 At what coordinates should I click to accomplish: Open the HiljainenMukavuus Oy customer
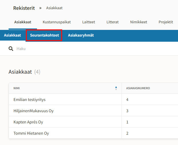[34, 111]
